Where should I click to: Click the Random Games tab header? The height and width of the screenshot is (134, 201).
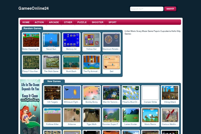[x=32, y=28]
